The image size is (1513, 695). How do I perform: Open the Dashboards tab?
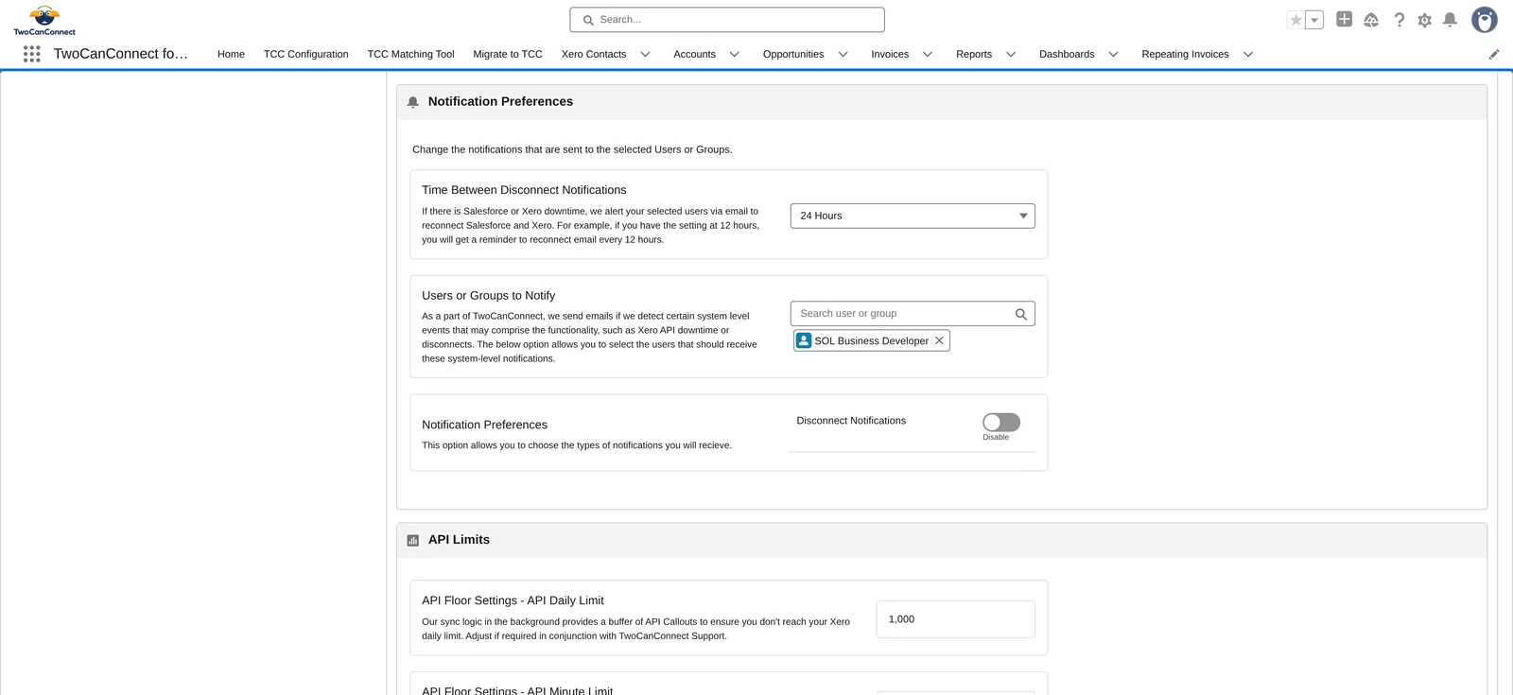pyautogui.click(x=1067, y=54)
